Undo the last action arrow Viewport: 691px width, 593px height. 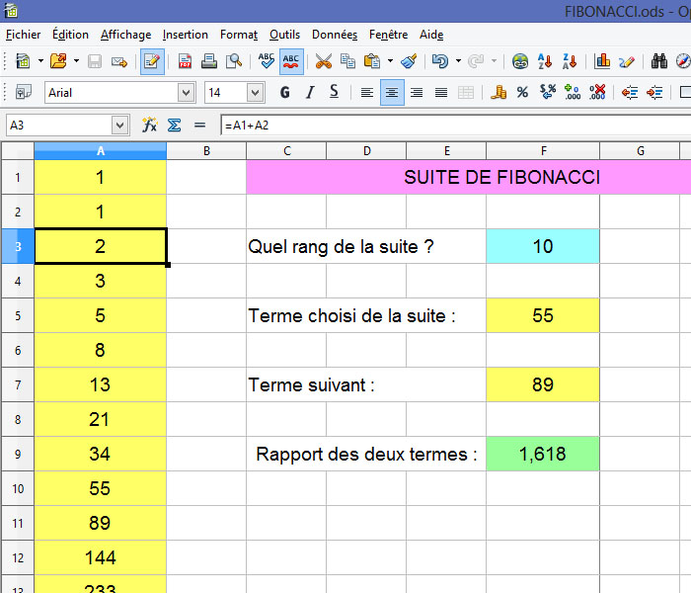(440, 61)
